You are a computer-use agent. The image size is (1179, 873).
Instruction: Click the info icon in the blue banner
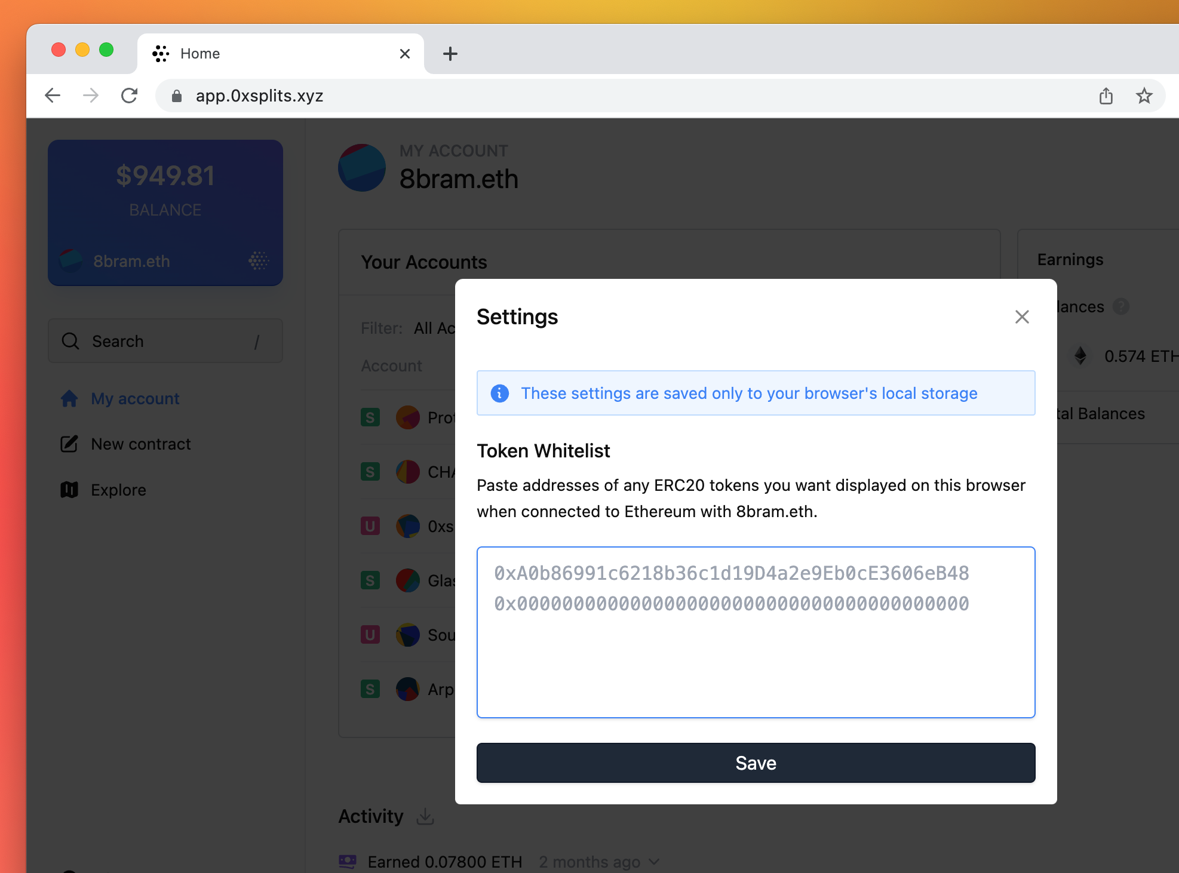pyautogui.click(x=499, y=393)
